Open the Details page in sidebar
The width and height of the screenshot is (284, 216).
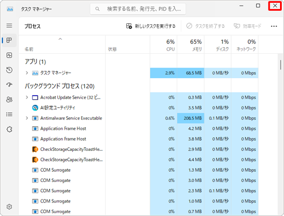tap(9, 115)
